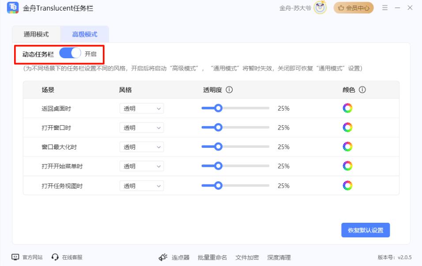Open style dropdown for 打开窗口时
Screen dimensions: 422x266
(142, 128)
